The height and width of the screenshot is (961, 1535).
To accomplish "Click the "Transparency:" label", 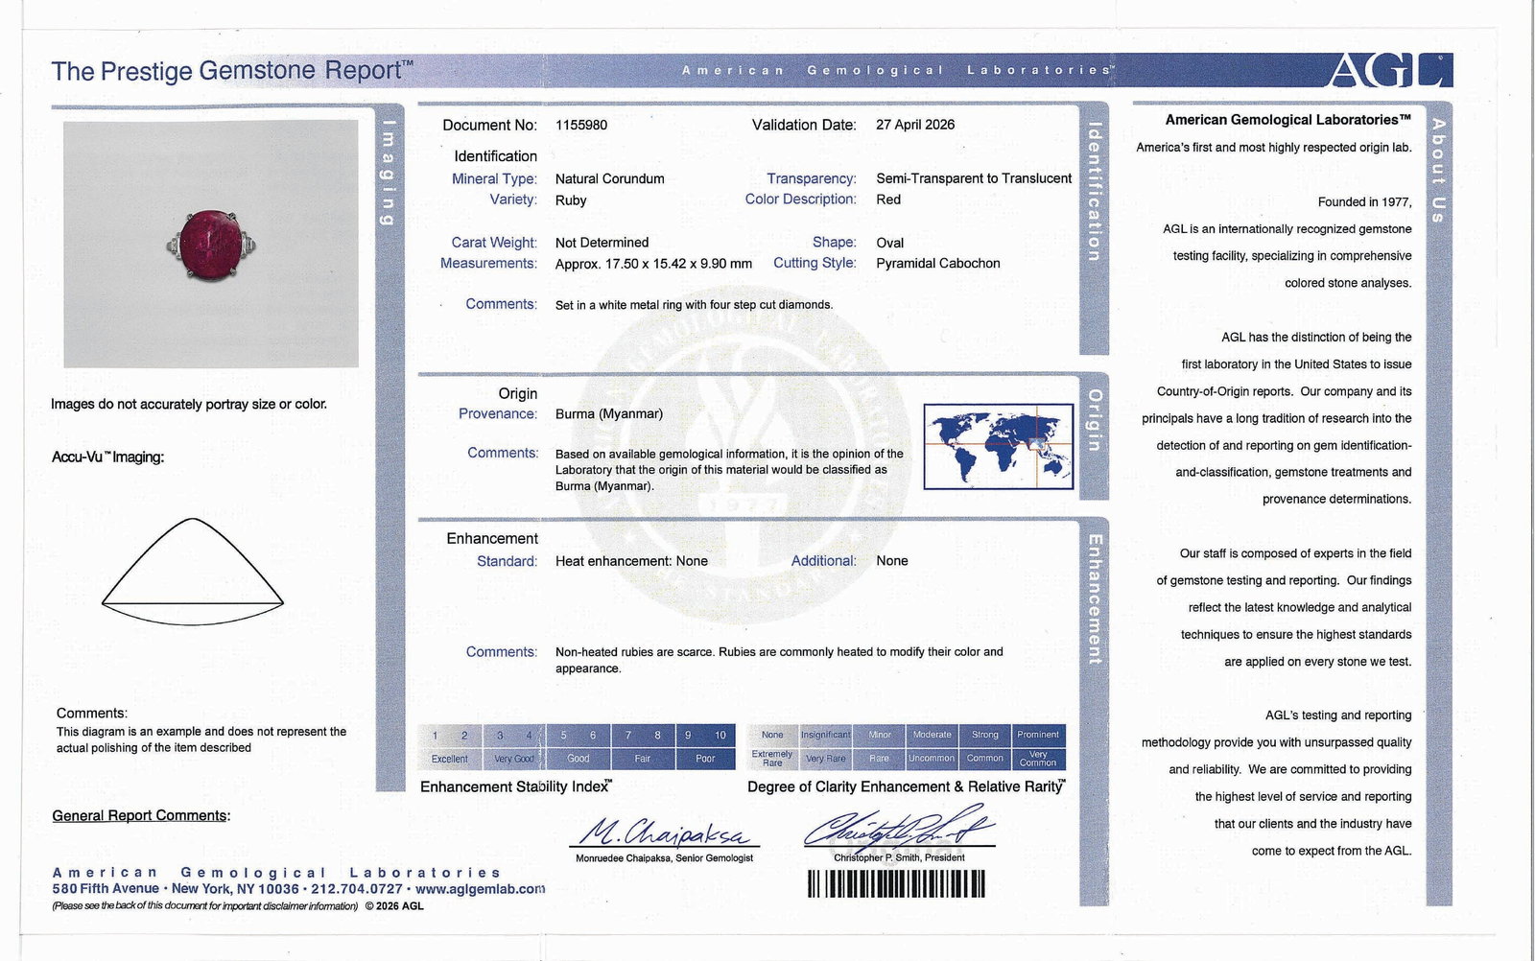I will click(x=812, y=178).
